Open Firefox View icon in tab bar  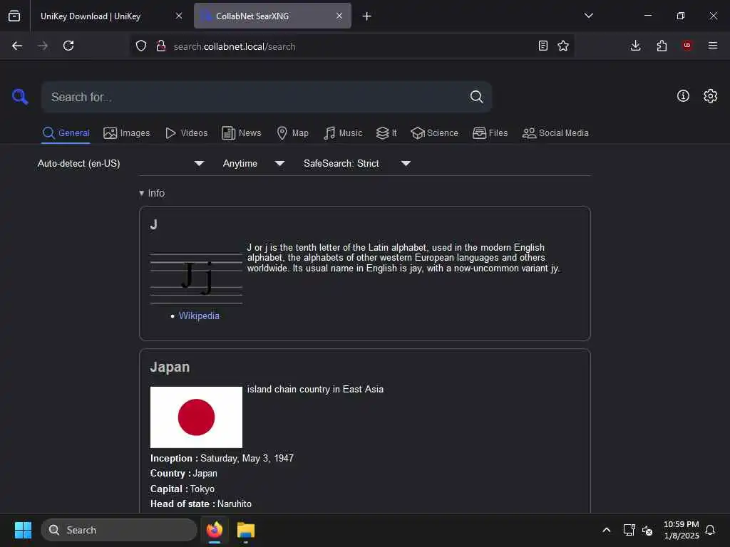pyautogui.click(x=14, y=16)
